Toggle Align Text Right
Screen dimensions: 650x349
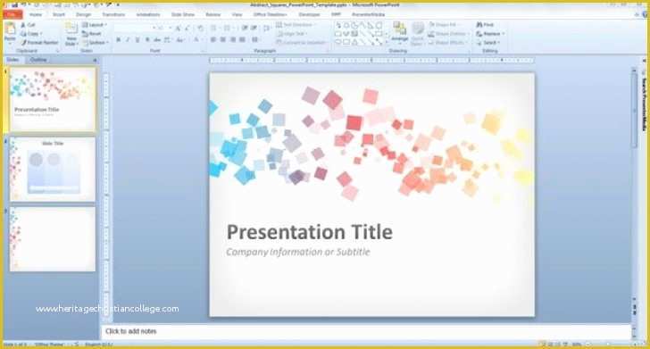pyautogui.click(x=233, y=40)
